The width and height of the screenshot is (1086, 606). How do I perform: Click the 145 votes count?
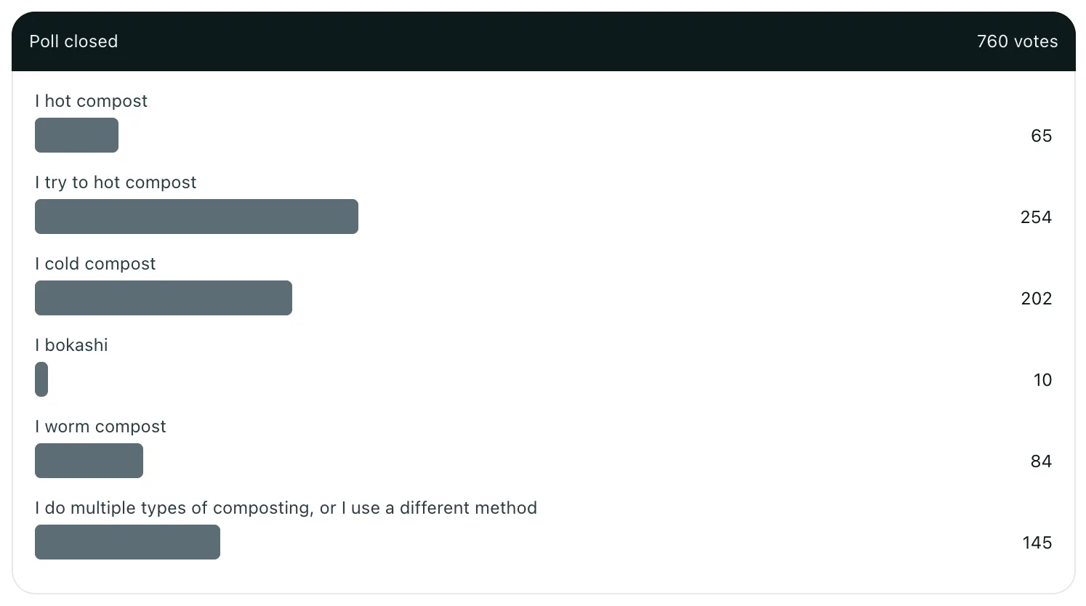[1037, 543]
